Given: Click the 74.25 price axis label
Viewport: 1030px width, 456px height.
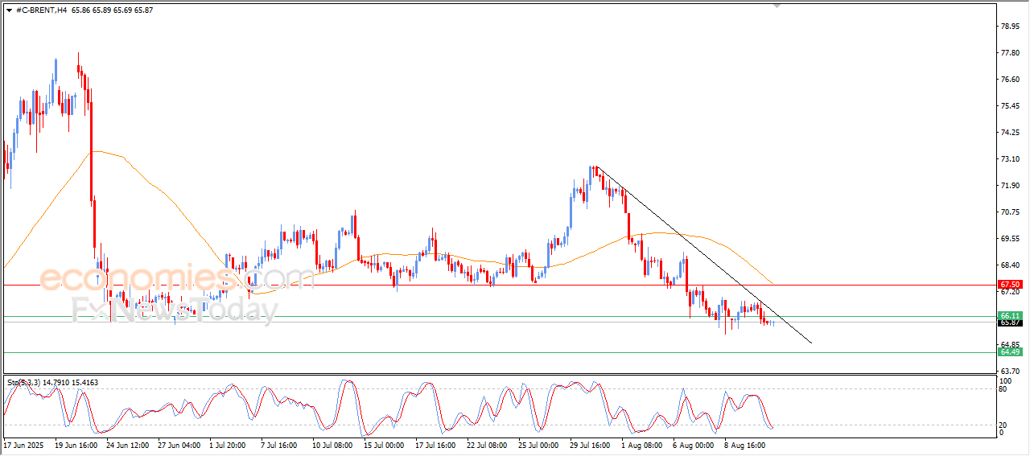Looking at the screenshot, I should (1011, 133).
